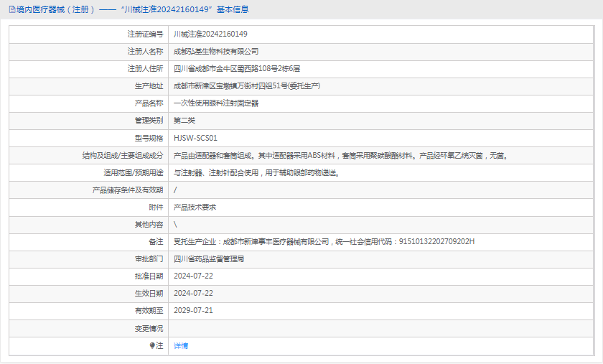
Task: Click the intended use text 与注射器、注射针配合使用
Action: pos(256,172)
